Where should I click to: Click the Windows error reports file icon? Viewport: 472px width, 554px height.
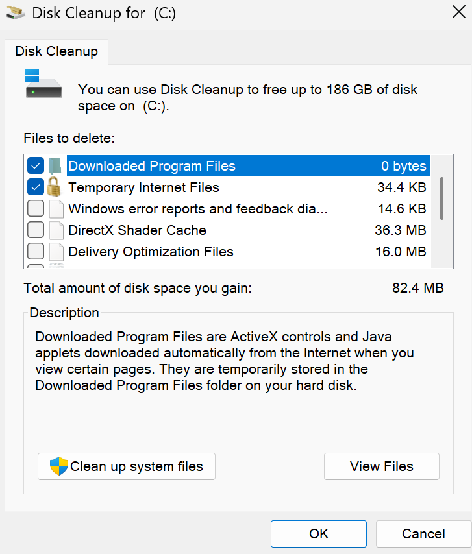coord(56,209)
